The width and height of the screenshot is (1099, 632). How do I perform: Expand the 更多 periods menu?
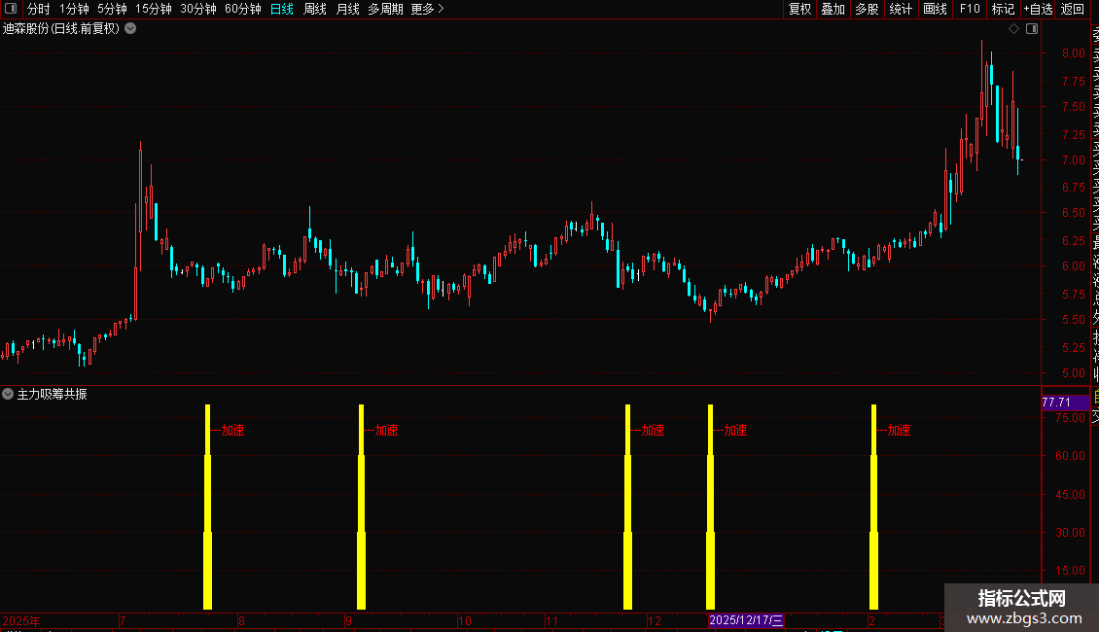(427, 9)
